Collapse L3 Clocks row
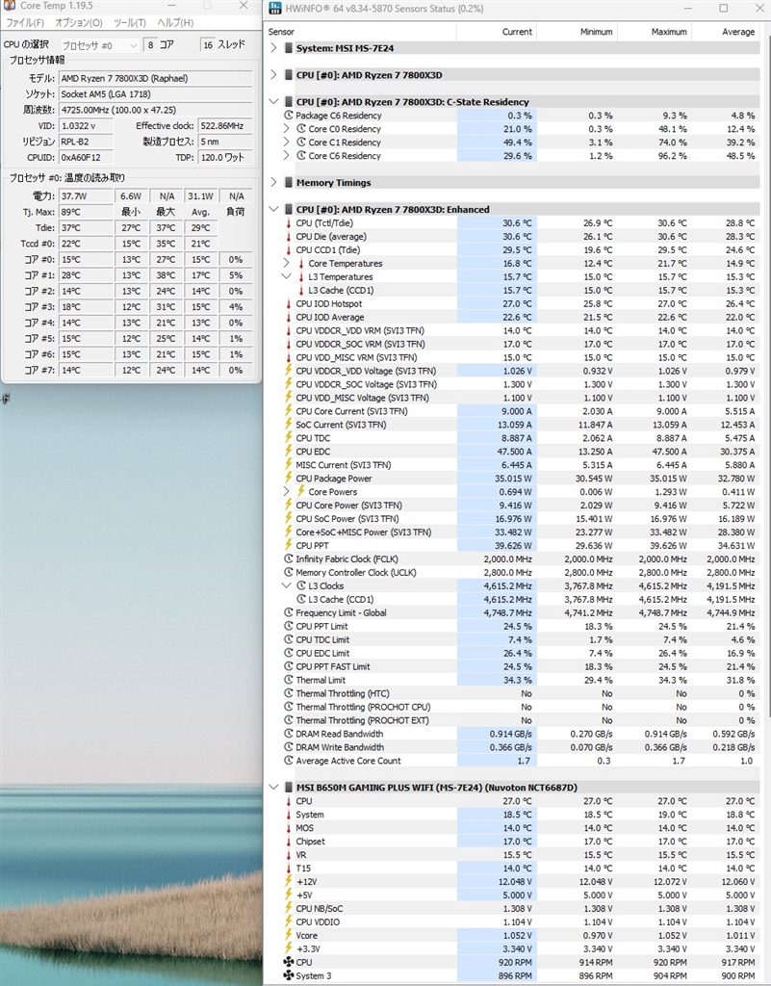 pyautogui.click(x=287, y=585)
